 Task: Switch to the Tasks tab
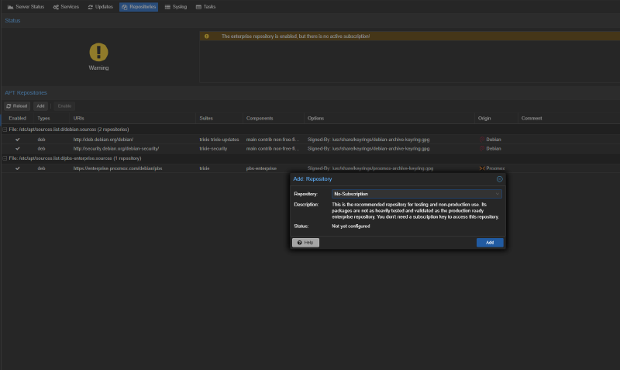coord(205,7)
